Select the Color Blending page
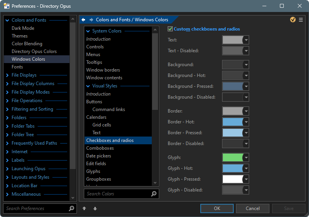Image resolution: width=309 pixels, height=217 pixels. click(27, 44)
